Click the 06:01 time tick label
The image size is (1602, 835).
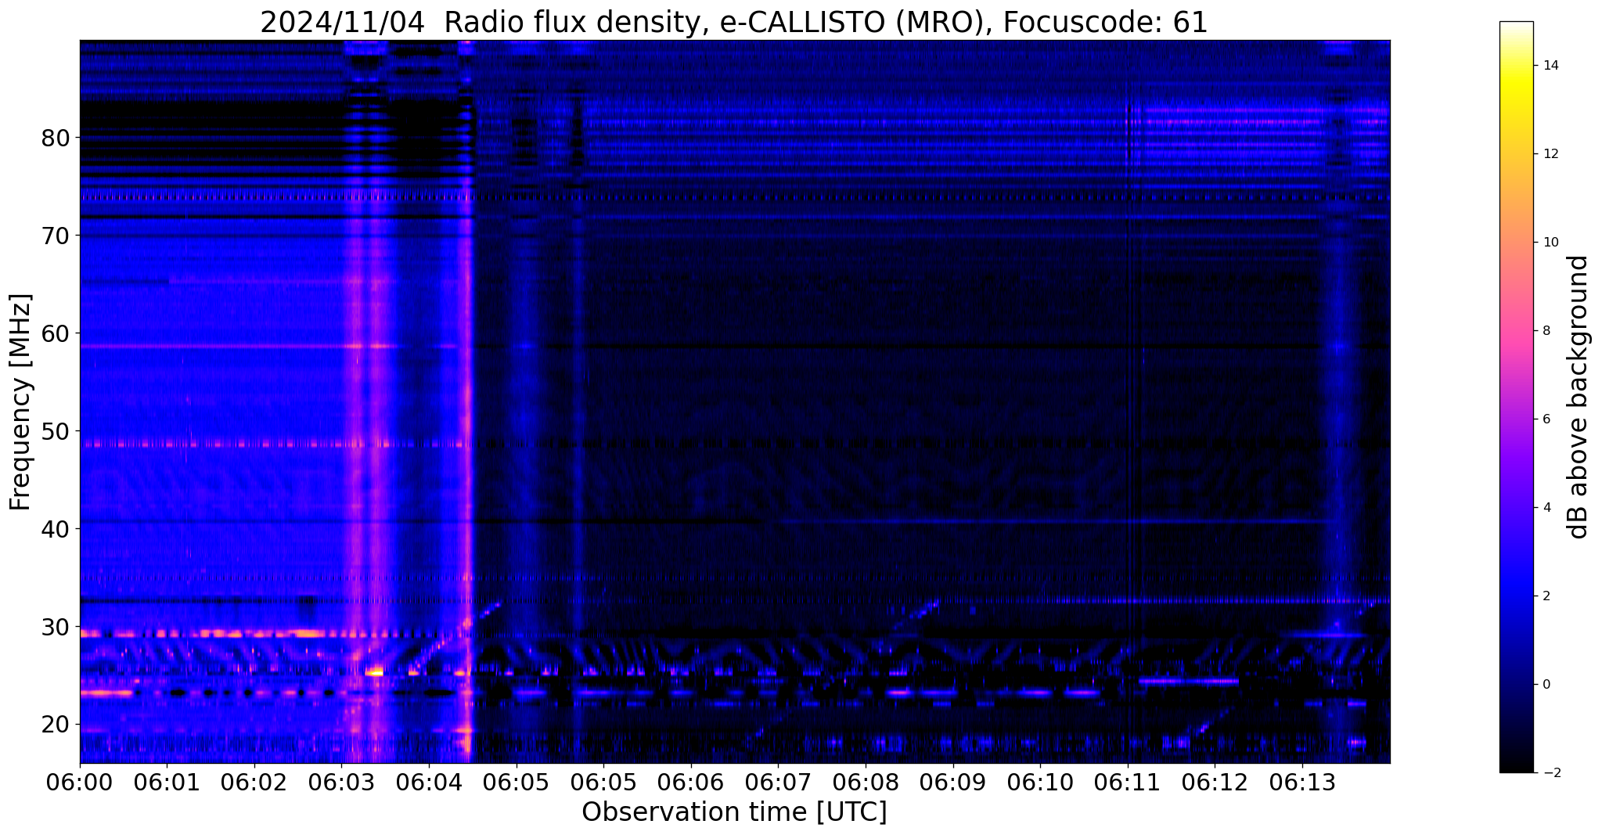pyautogui.click(x=167, y=783)
